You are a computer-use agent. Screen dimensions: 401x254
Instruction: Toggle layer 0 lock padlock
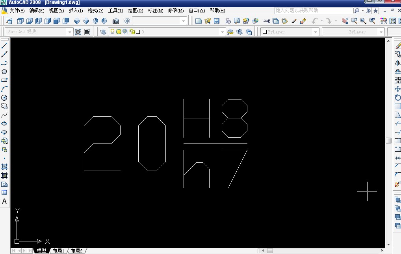132,32
